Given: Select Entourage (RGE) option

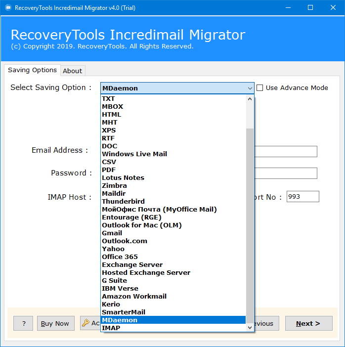Looking at the screenshot, I should (x=173, y=217).
